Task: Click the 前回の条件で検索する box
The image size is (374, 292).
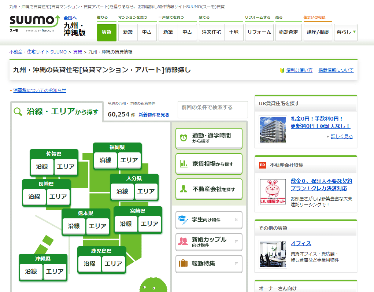Action: click(x=212, y=110)
